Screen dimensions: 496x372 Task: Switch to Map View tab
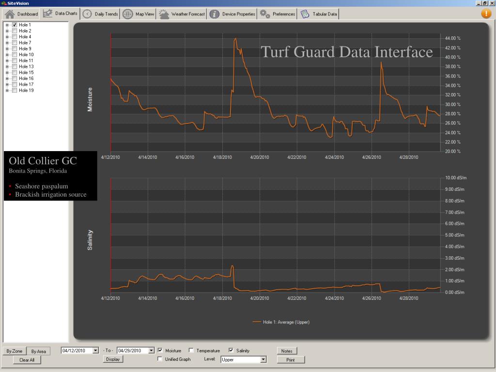(139, 14)
